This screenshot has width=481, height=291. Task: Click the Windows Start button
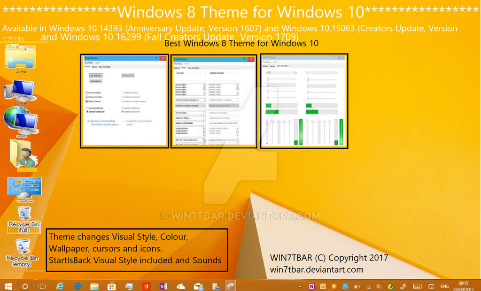8,286
